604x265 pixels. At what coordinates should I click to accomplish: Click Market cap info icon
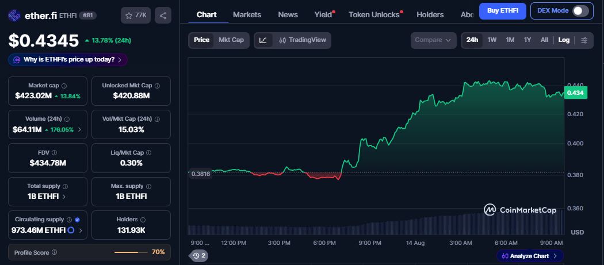(x=64, y=86)
